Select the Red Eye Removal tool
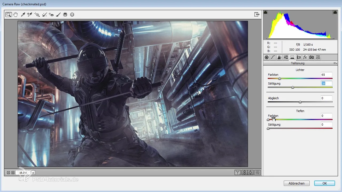This screenshot has height=192, width=342. click(51, 15)
